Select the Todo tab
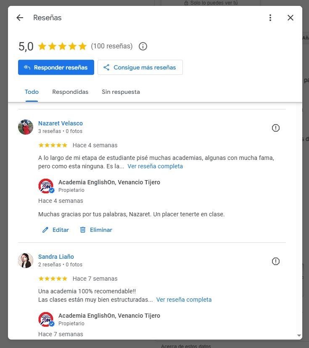Viewport: 309px width, 348px height. [x=32, y=92]
